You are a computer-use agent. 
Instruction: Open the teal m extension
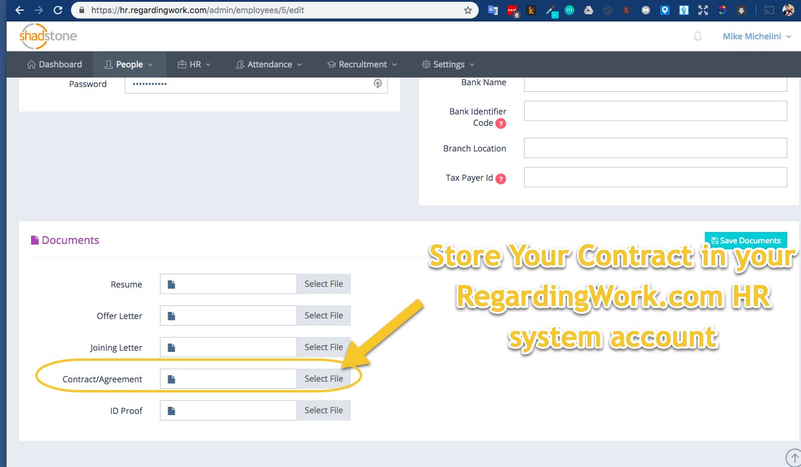click(569, 10)
